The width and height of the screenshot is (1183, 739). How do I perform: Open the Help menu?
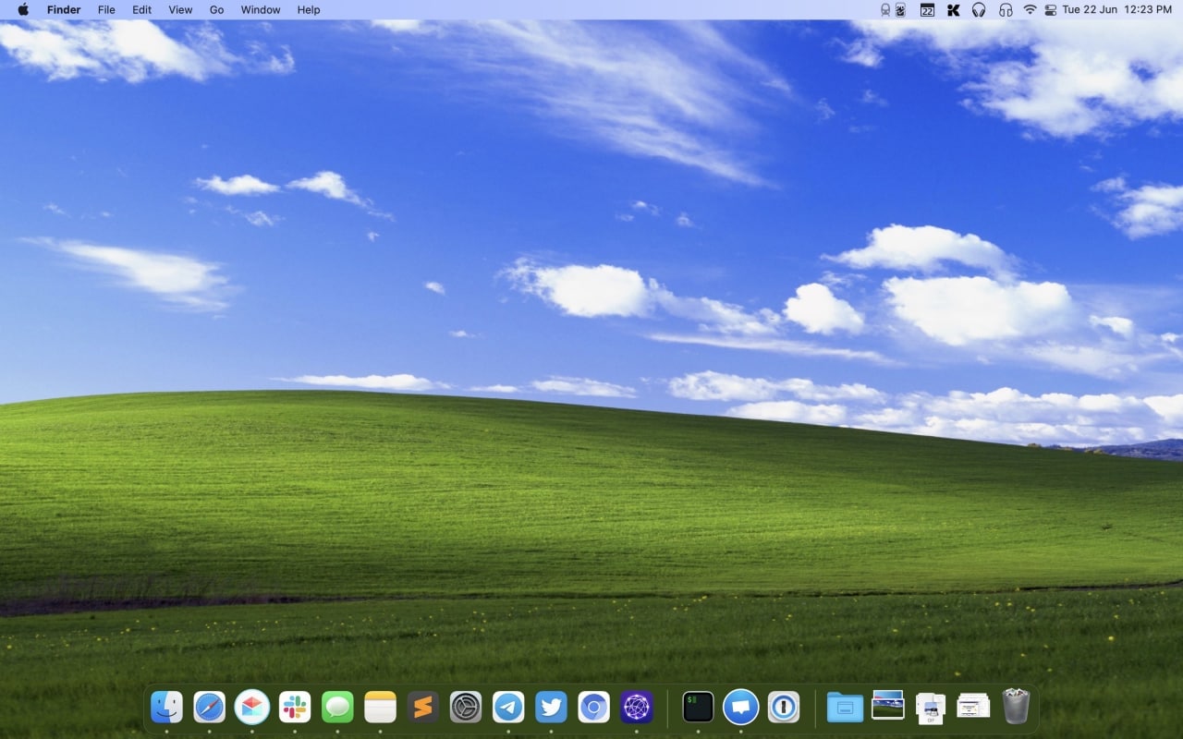click(x=309, y=10)
